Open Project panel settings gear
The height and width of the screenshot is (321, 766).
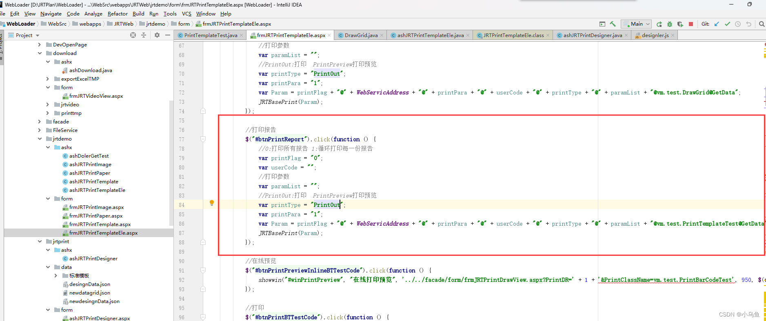coord(157,35)
